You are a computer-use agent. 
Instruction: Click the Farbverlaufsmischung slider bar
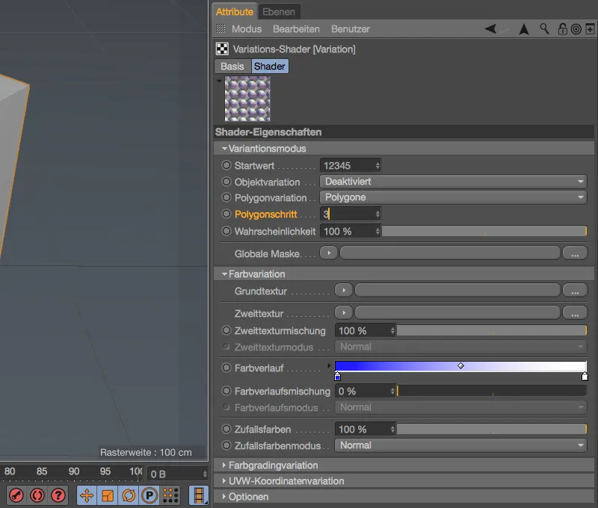(492, 391)
